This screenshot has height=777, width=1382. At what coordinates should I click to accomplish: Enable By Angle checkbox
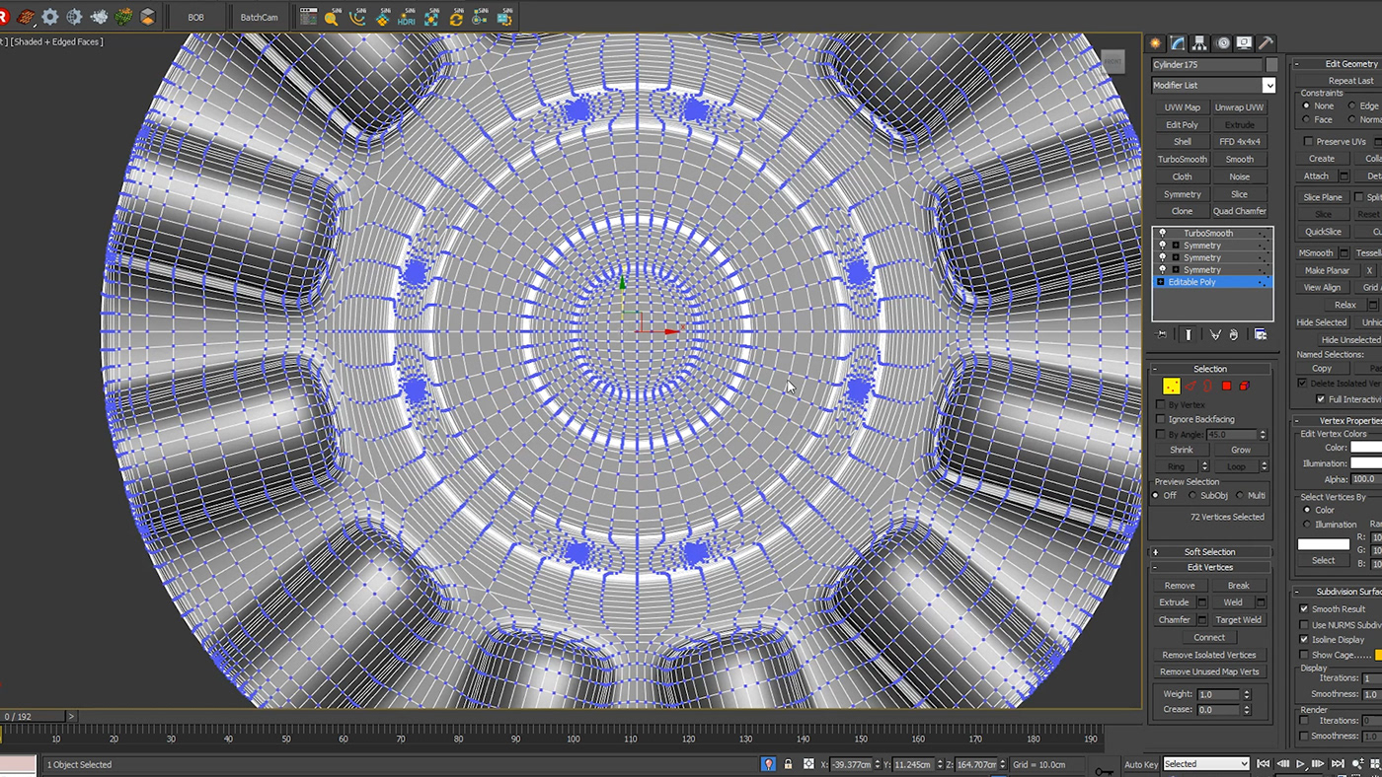[x=1161, y=434]
